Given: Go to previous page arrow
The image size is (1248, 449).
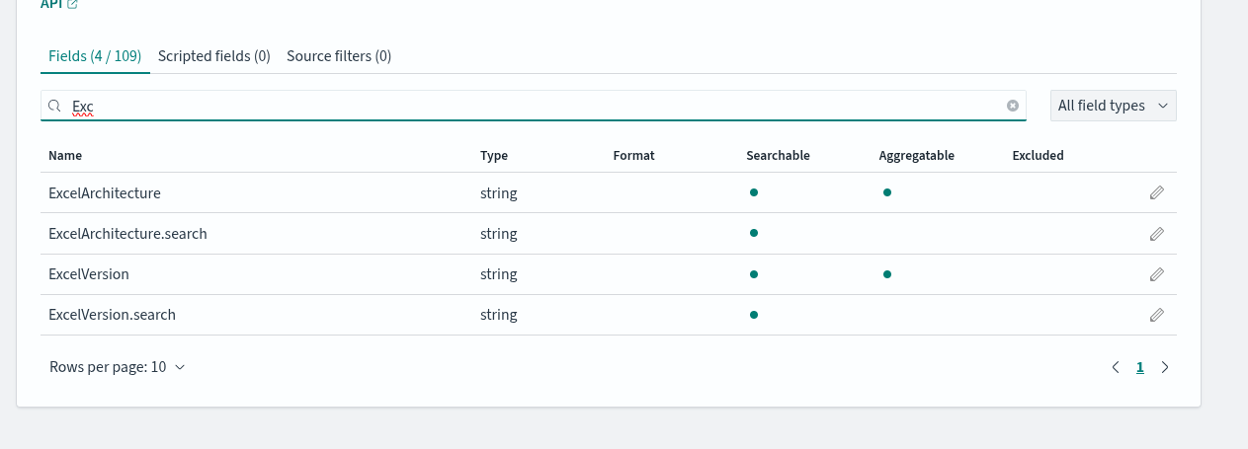Looking at the screenshot, I should click(1116, 367).
